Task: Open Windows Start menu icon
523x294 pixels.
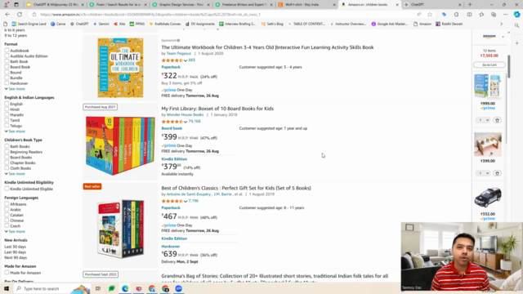Action: [7, 288]
